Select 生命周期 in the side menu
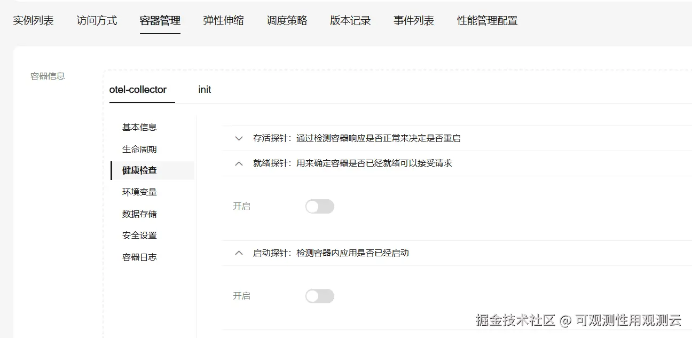 (139, 149)
